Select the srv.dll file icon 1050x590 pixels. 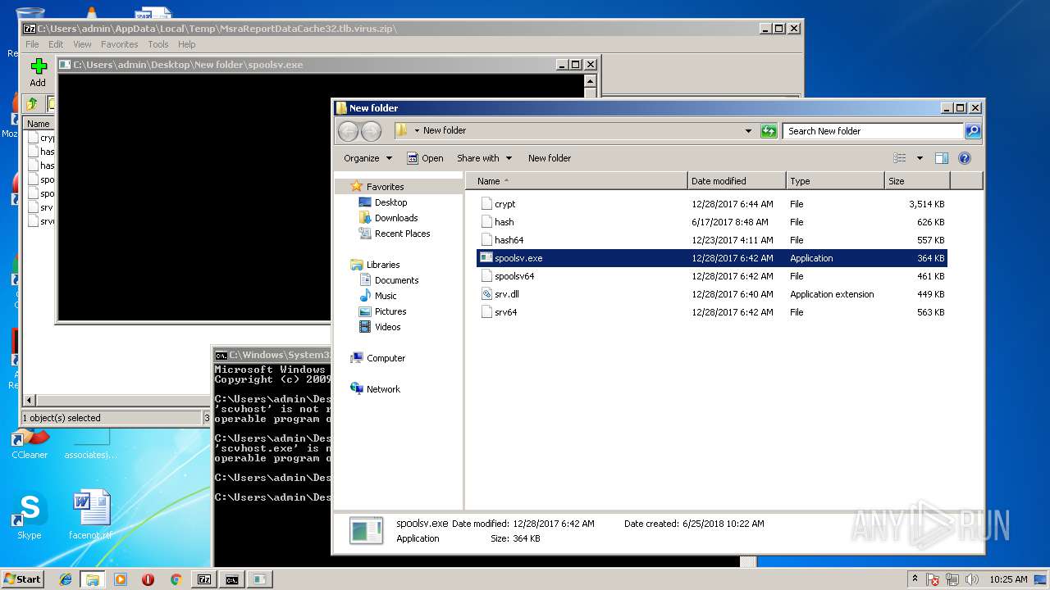pyautogui.click(x=486, y=294)
